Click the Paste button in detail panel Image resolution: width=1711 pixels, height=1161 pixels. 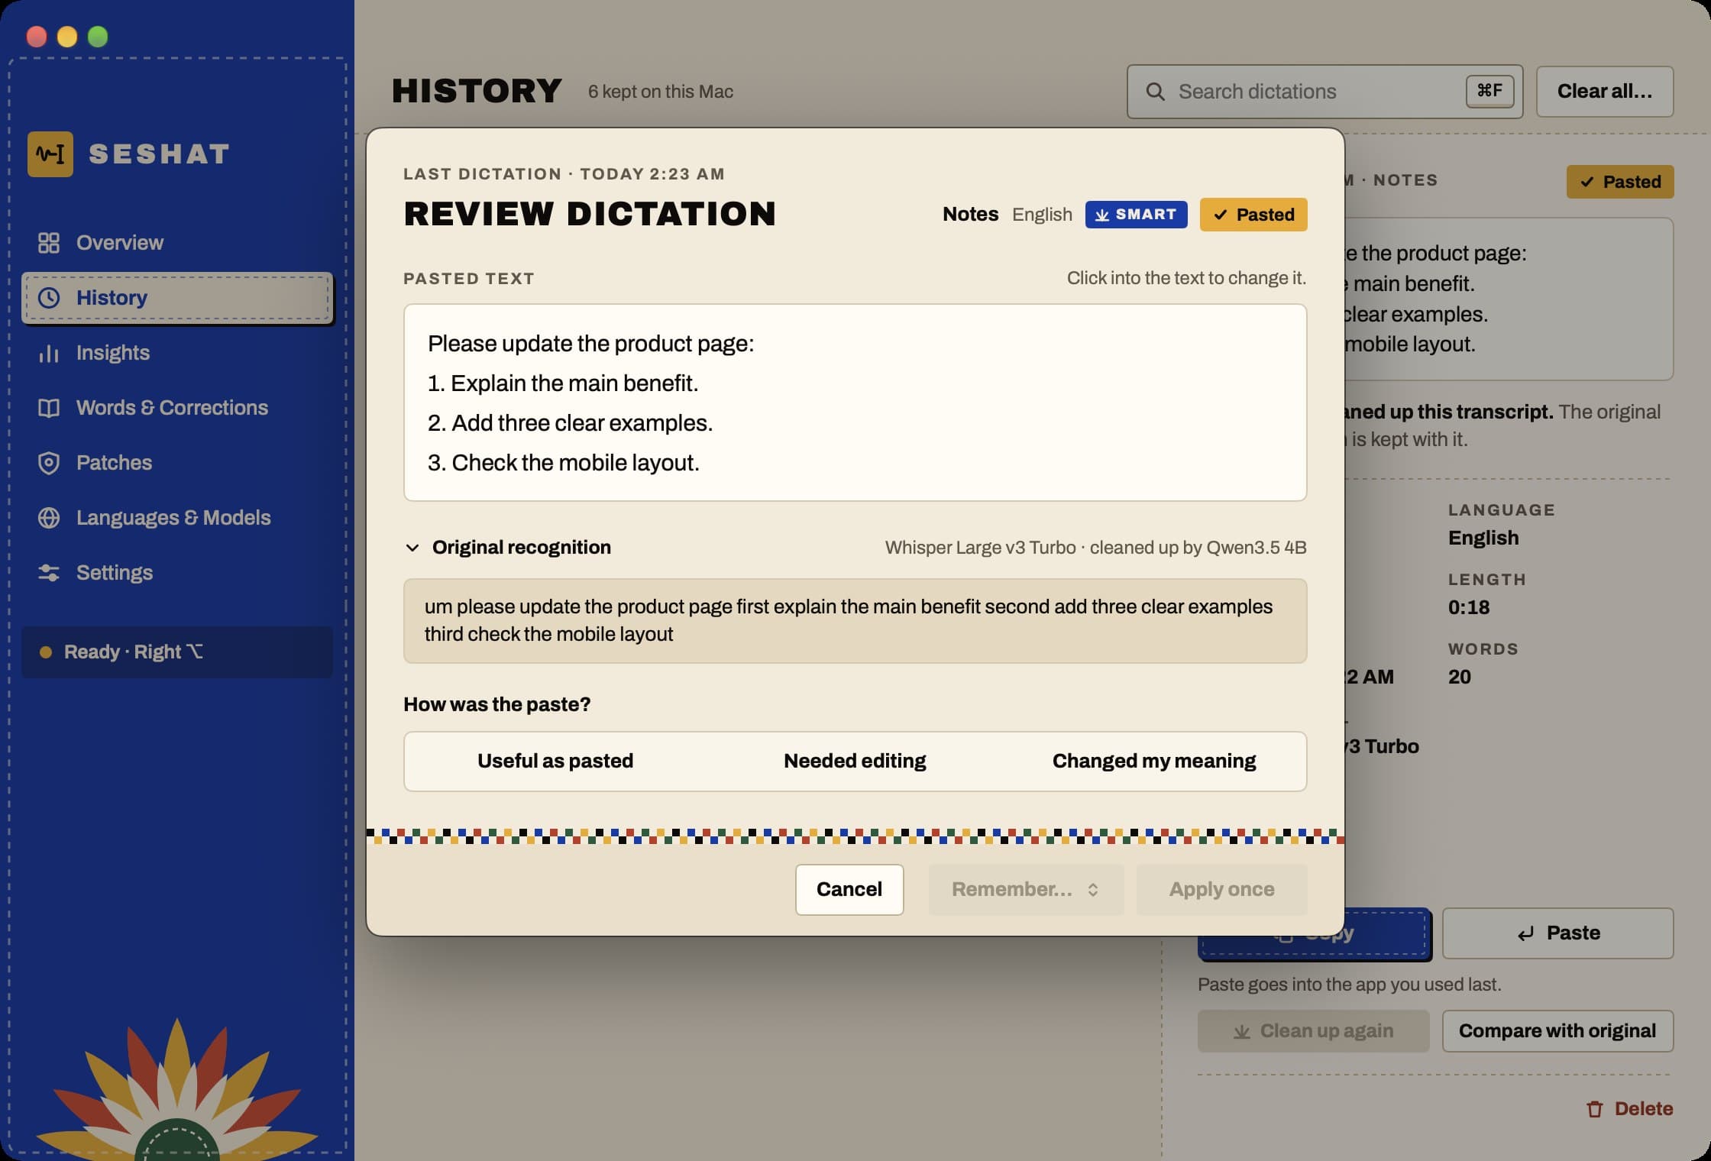coord(1557,933)
